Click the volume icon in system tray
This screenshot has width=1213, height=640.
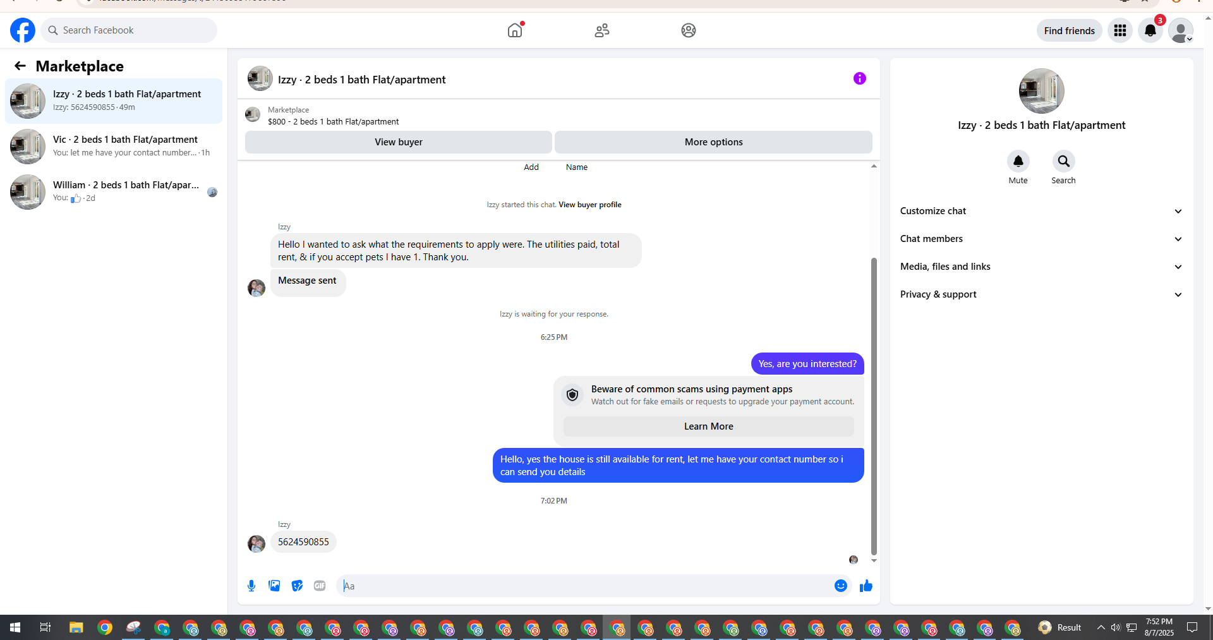pyautogui.click(x=1116, y=627)
